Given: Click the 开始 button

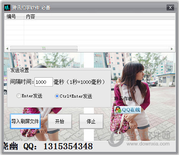Looking at the screenshot, I should [x=60, y=121].
